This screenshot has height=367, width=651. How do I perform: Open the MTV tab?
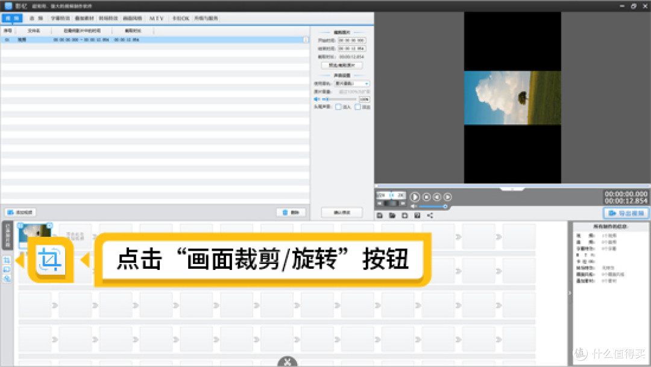tap(157, 18)
